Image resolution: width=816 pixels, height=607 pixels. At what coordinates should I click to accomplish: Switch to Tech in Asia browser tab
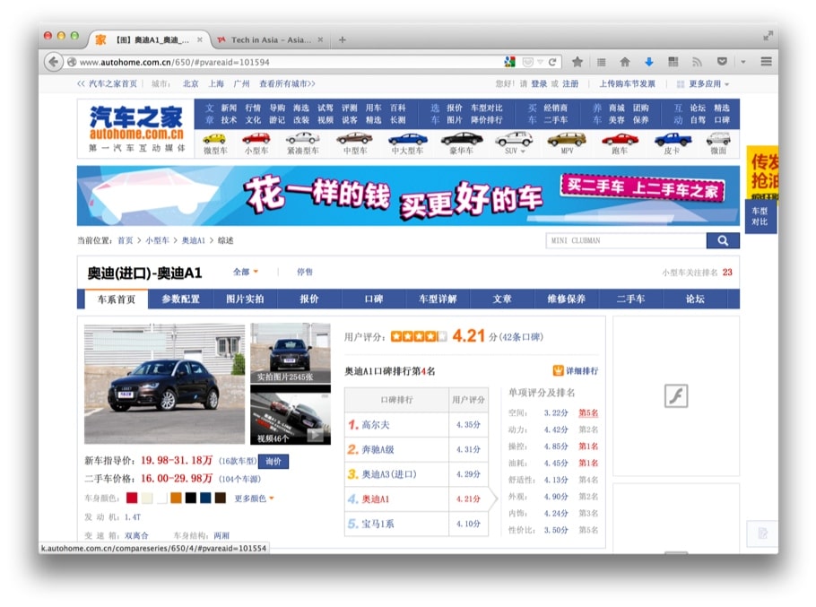click(271, 39)
